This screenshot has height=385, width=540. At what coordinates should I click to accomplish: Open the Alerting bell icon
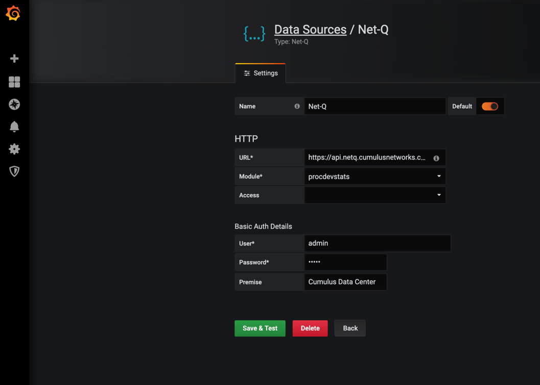pyautogui.click(x=14, y=126)
